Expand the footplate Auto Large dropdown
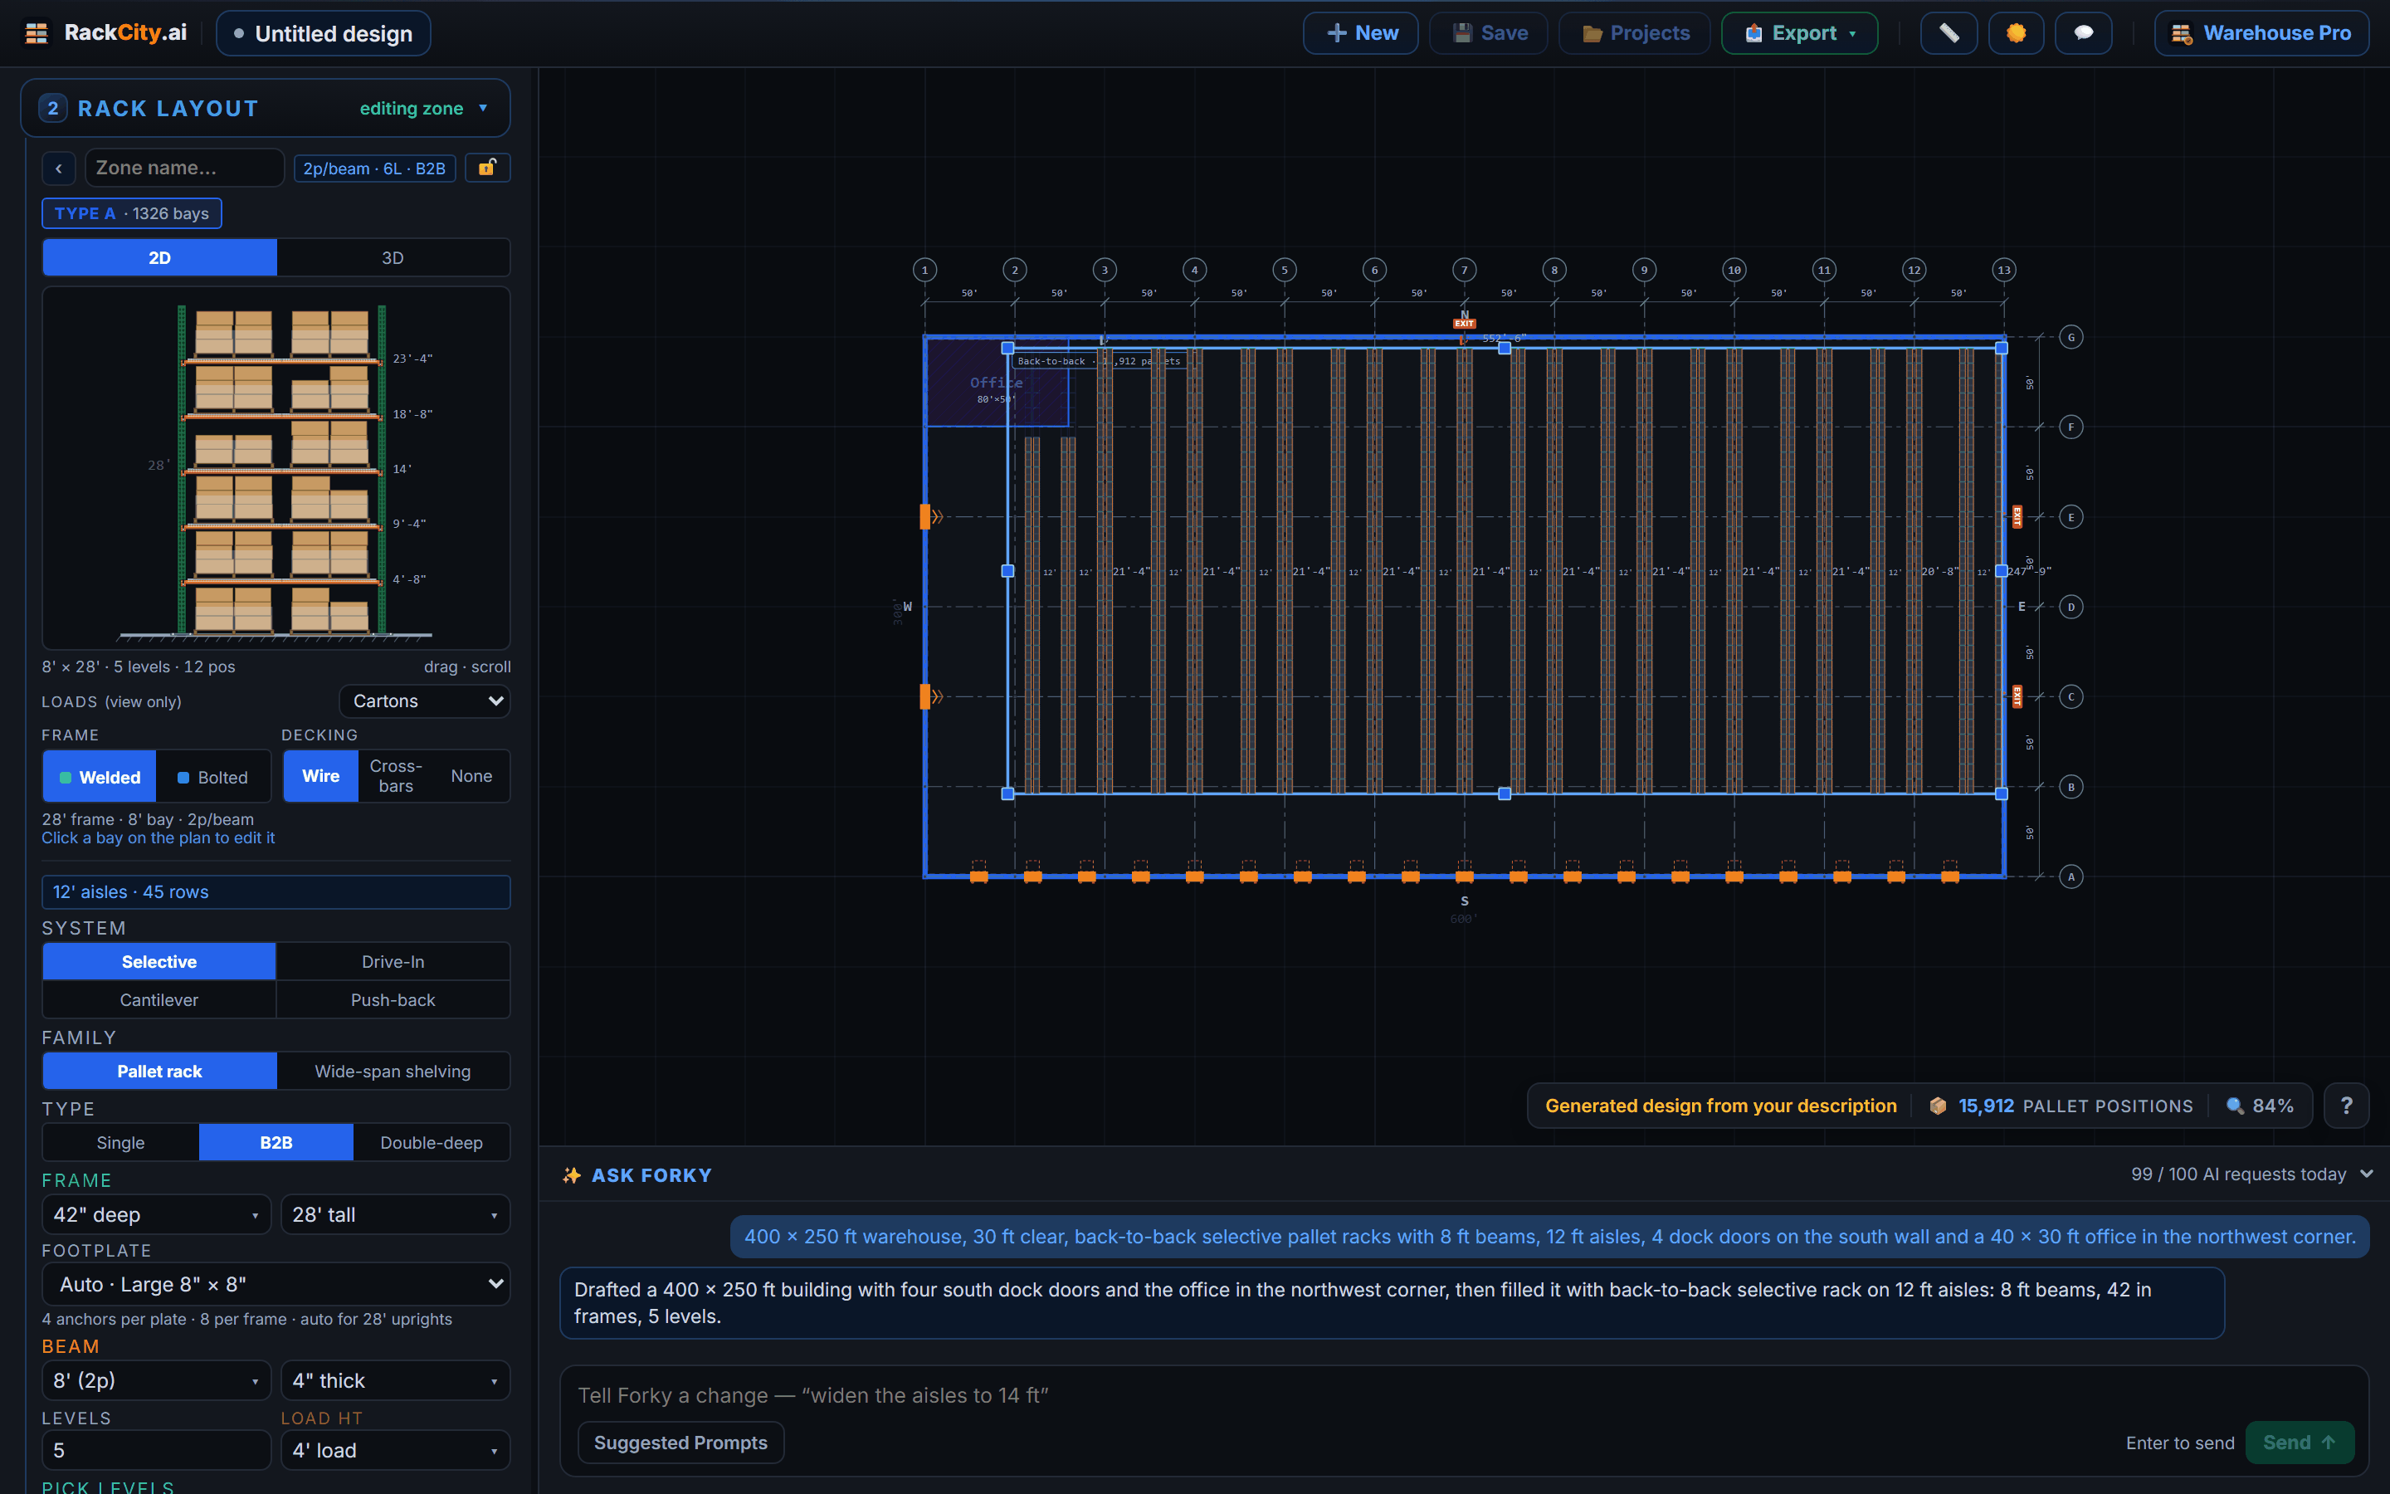 click(276, 1285)
